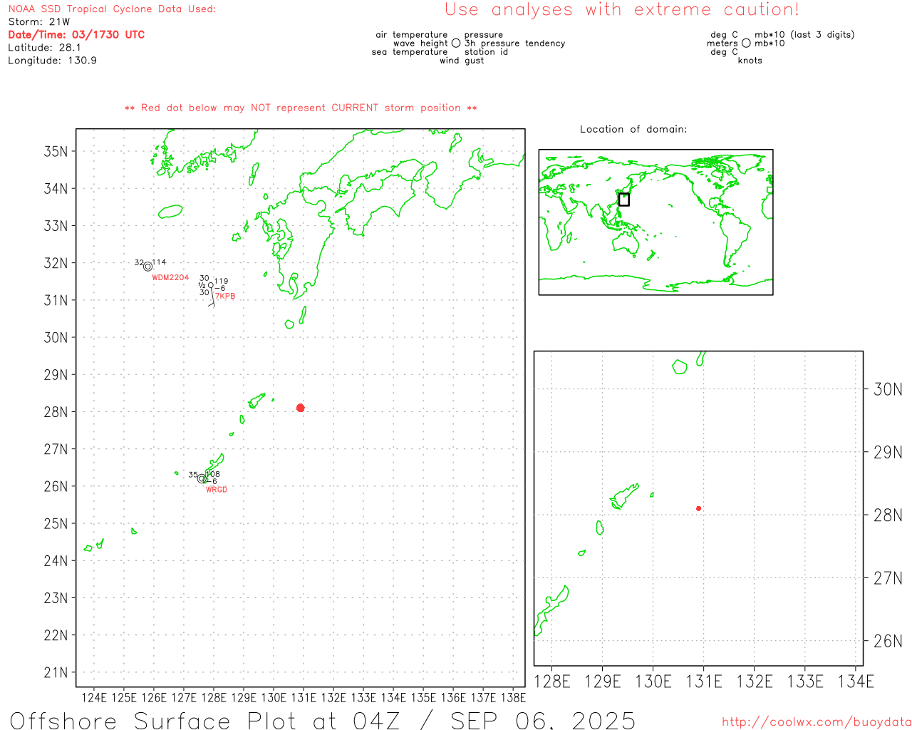Click the legend circle beside 'wave height'
912x730 pixels.
(x=455, y=43)
